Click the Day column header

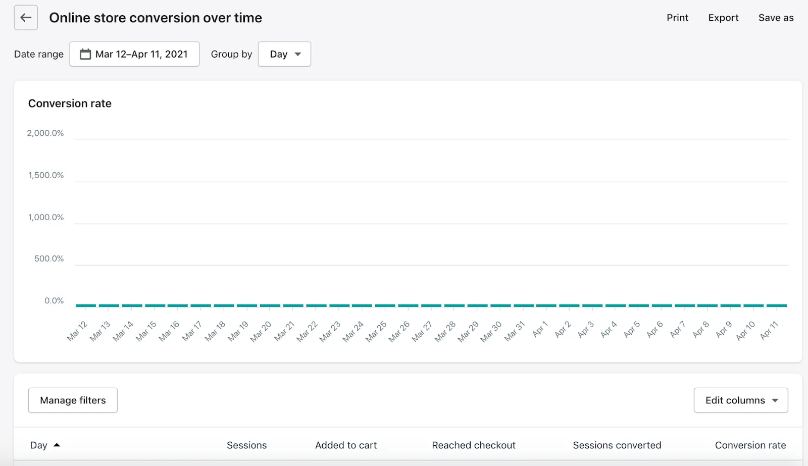tap(39, 445)
